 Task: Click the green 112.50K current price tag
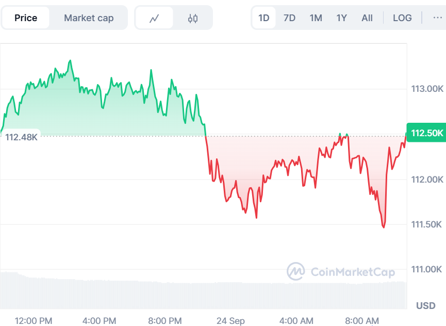point(426,133)
